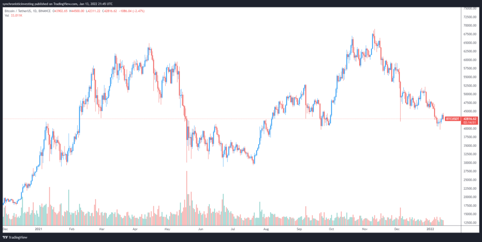Select the Aug label on time axis
The image size is (482, 242).
pyautogui.click(x=266, y=229)
